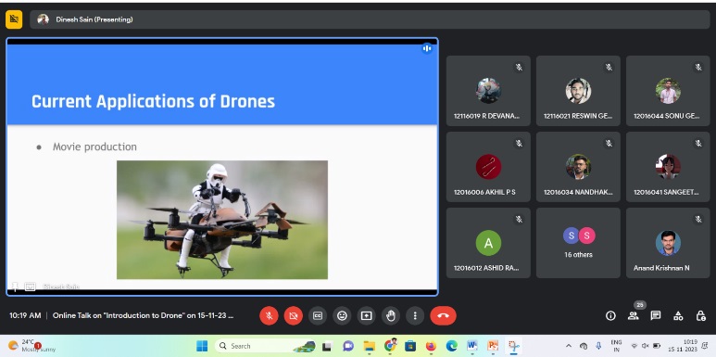This screenshot has width=716, height=357.
Task: Toggle closed captions (CC) button
Action: tap(318, 316)
